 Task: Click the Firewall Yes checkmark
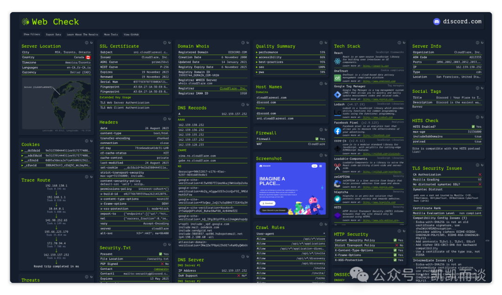317,139
